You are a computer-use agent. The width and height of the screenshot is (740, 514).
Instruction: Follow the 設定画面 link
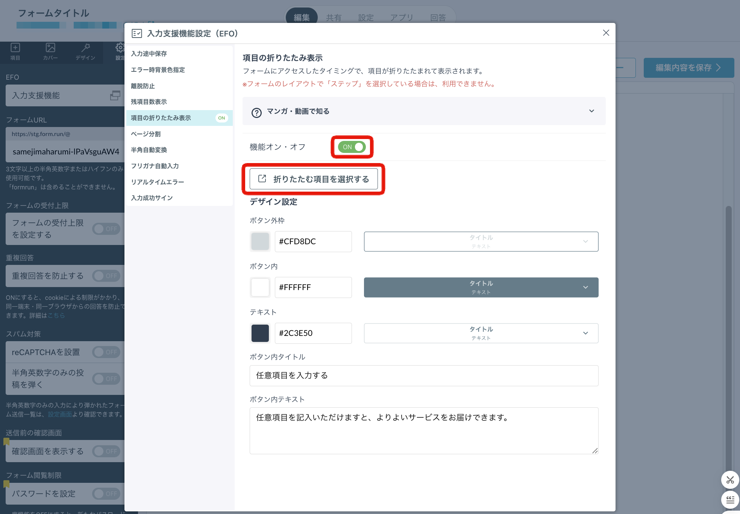60,414
